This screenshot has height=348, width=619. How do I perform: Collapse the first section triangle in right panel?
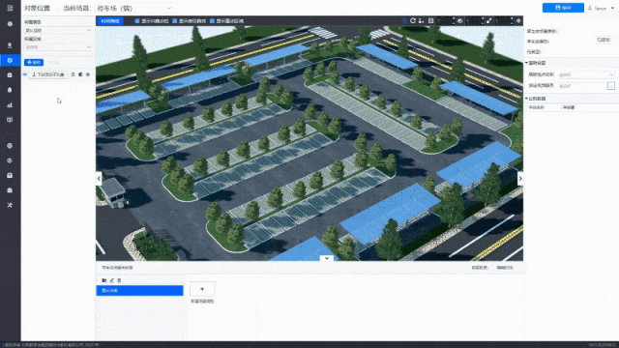526,63
